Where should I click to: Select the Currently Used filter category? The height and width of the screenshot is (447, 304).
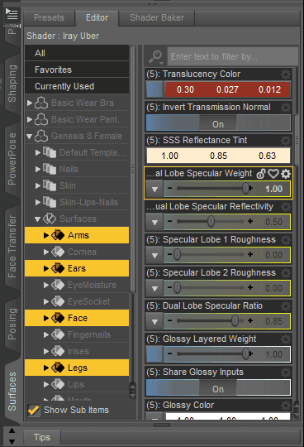click(77, 86)
